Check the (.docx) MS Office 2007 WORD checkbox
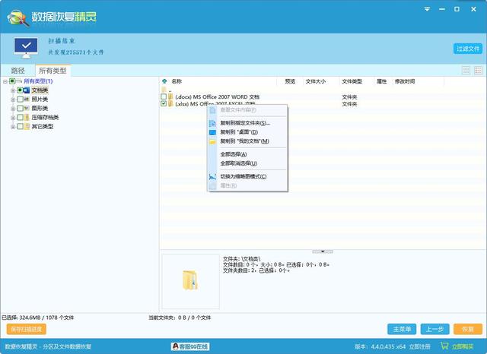Viewport: 487px width, 354px height. (164, 96)
